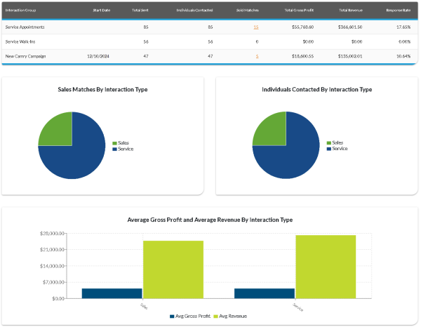
Task: Toggle Sales legend in Sales Matches pie chart
Action: coord(123,142)
